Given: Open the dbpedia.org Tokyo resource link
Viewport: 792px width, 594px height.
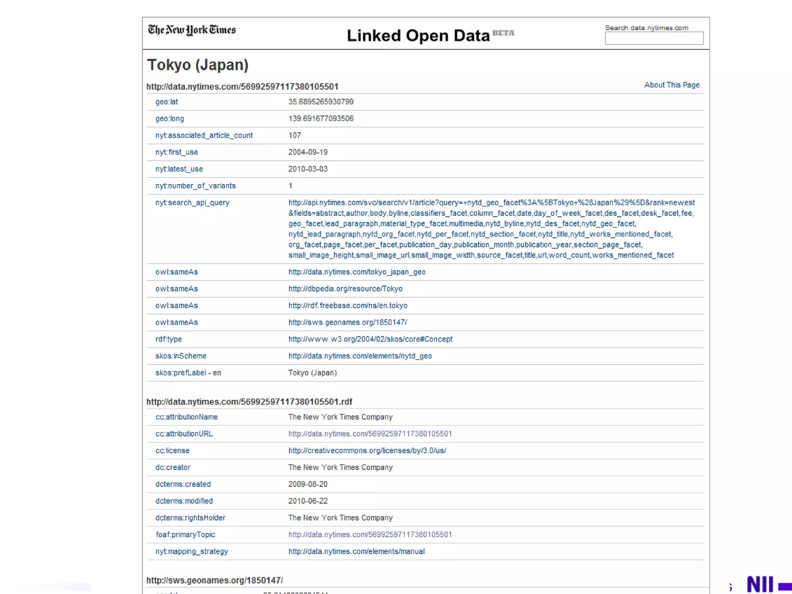Looking at the screenshot, I should click(x=345, y=289).
